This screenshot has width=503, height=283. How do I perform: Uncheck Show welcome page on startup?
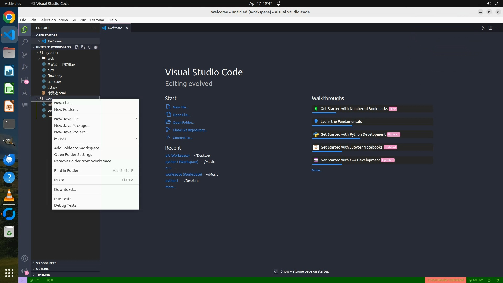(x=276, y=271)
